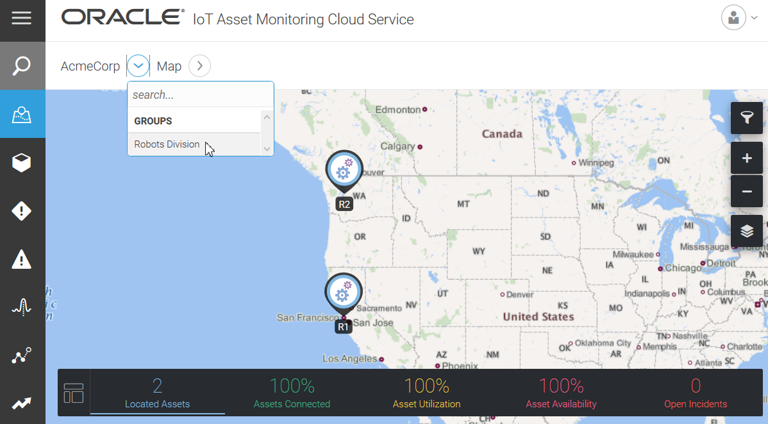Zoom out of the map with minus
Image resolution: width=768 pixels, height=424 pixels.
[x=746, y=191]
